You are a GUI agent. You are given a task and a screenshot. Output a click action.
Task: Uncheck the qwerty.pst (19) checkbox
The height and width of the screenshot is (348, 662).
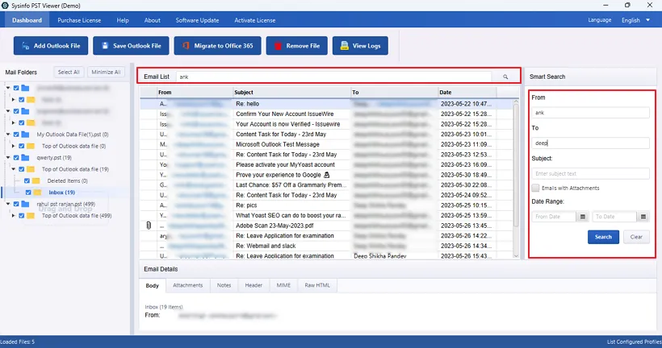coord(16,158)
